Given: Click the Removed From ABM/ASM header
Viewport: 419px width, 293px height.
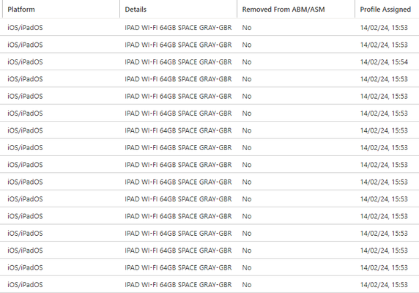Looking at the screenshot, I should [283, 10].
